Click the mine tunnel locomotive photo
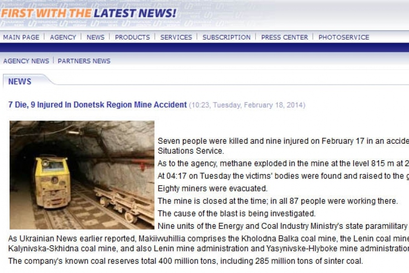This screenshot has height=273, width=409. click(x=82, y=175)
